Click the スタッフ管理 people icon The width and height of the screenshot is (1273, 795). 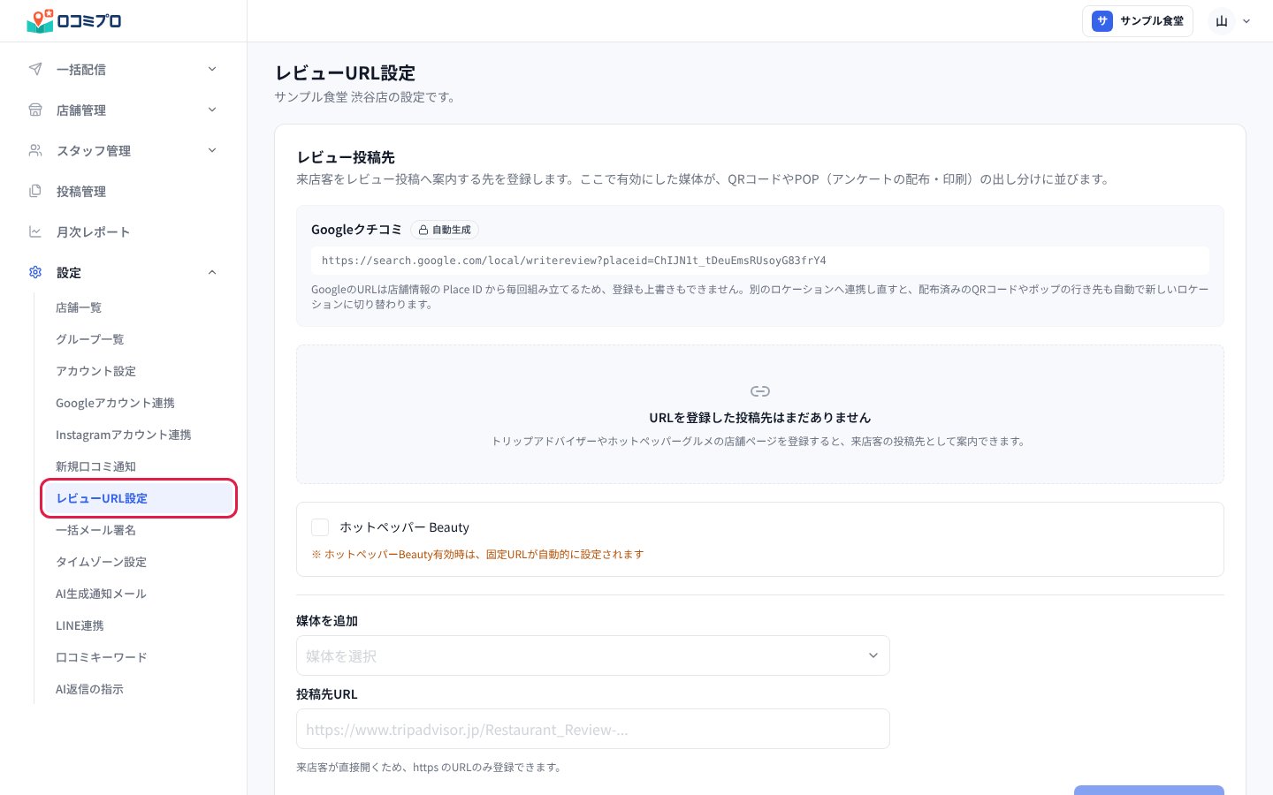35,150
